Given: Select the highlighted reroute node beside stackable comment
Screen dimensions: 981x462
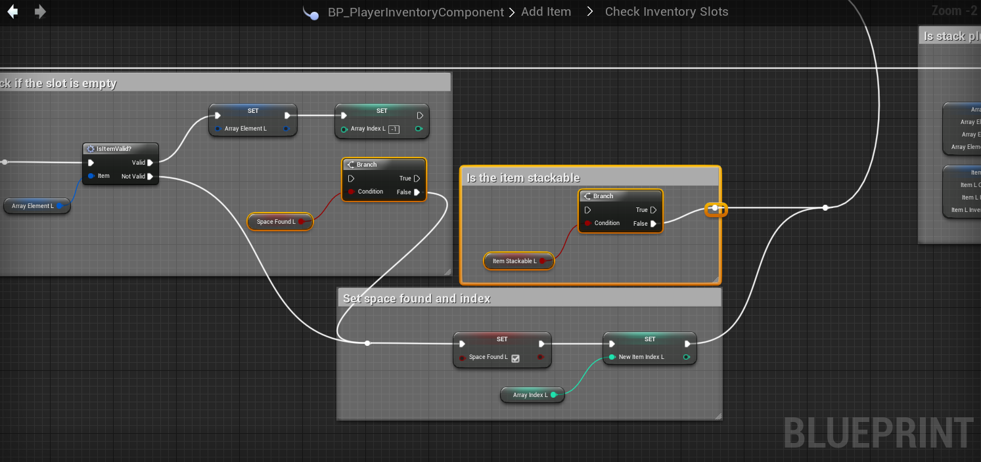Looking at the screenshot, I should (x=716, y=208).
